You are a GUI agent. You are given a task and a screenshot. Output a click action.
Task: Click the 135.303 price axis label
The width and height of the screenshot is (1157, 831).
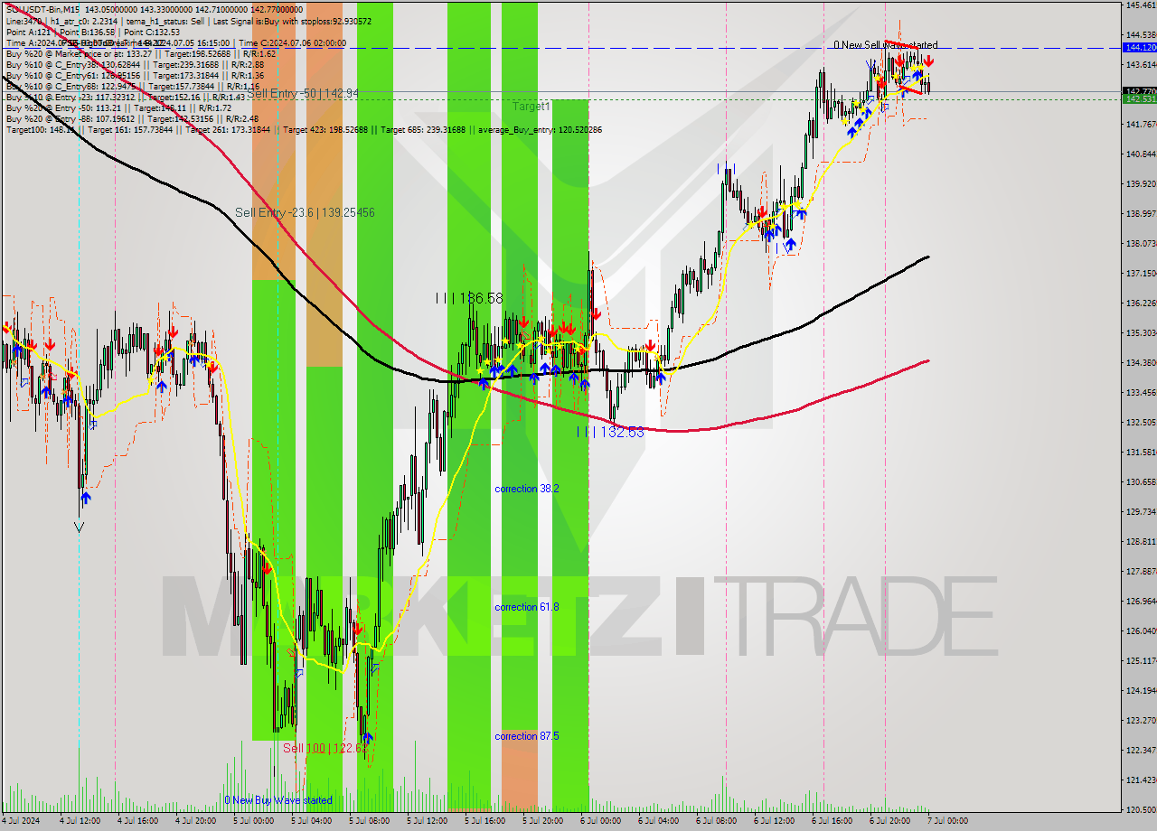click(1140, 332)
